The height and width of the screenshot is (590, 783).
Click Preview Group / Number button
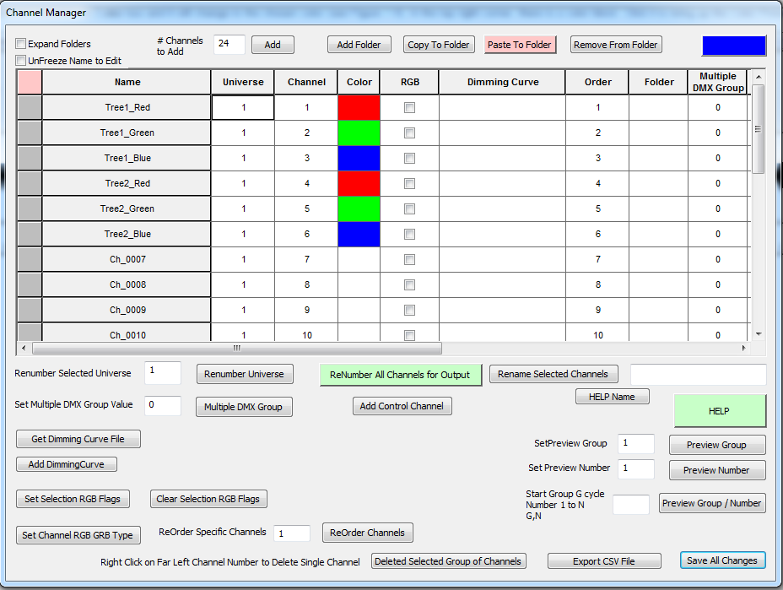pyautogui.click(x=712, y=503)
